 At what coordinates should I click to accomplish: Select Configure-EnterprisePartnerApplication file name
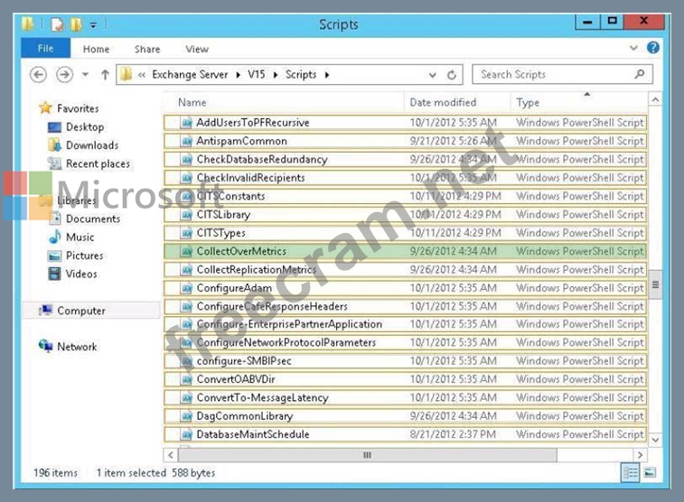[x=289, y=324]
